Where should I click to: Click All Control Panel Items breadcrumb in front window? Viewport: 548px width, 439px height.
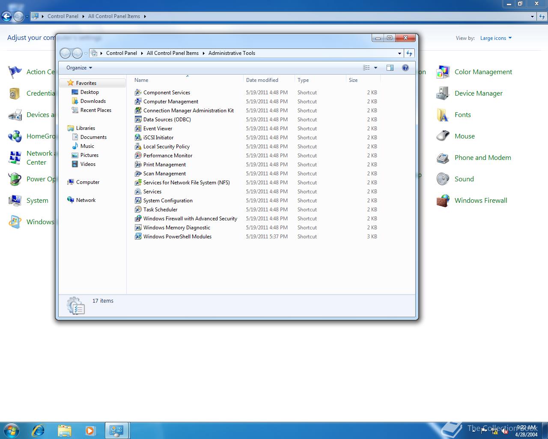coord(173,53)
